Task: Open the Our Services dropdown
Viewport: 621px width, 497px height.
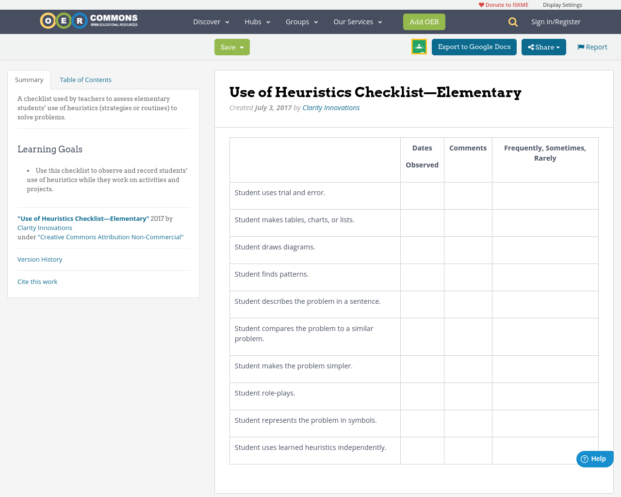Action: point(358,22)
